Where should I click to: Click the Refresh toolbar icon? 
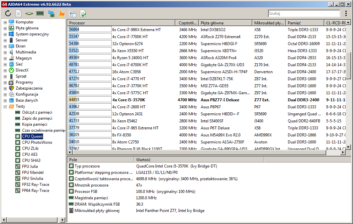coord(8,13)
